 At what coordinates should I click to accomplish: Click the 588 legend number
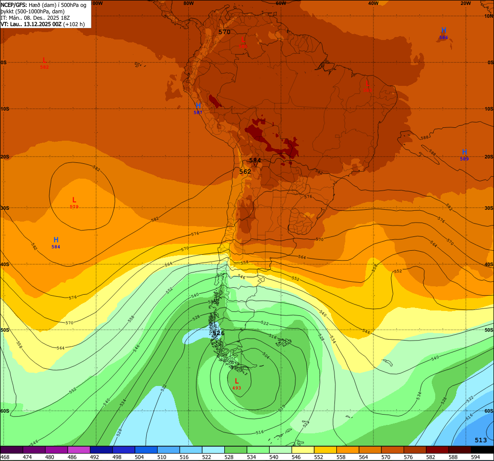click(453, 457)
